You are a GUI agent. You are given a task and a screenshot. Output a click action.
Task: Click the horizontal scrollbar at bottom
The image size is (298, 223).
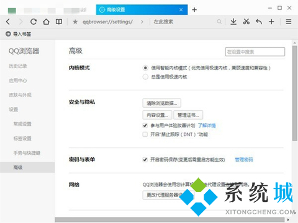point(169,220)
